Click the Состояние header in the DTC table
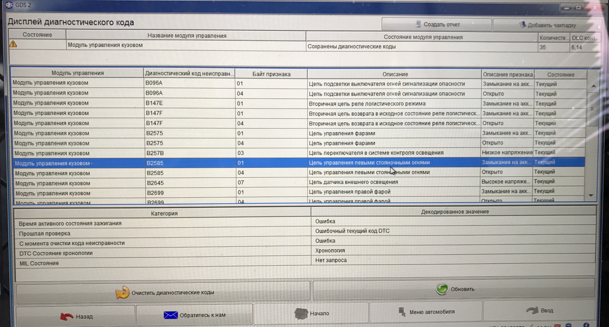Image resolution: width=609 pixels, height=327 pixels. 560,75
